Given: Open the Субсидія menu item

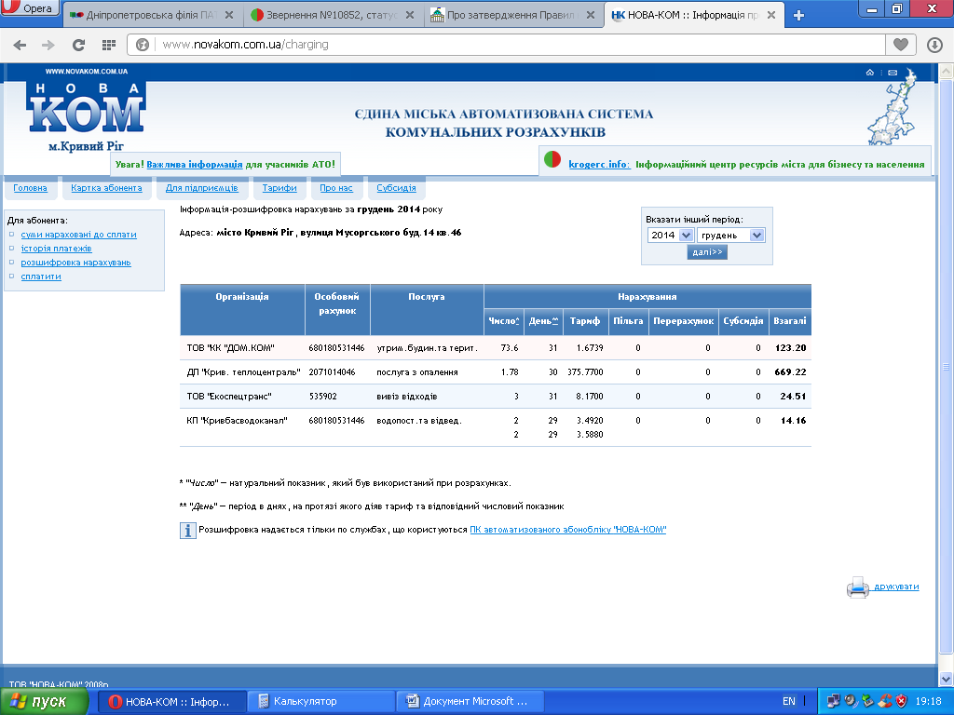Looking at the screenshot, I should tap(396, 188).
